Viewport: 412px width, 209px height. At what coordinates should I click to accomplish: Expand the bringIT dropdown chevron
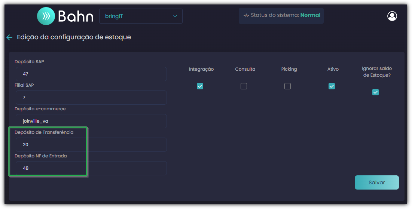tap(175, 16)
